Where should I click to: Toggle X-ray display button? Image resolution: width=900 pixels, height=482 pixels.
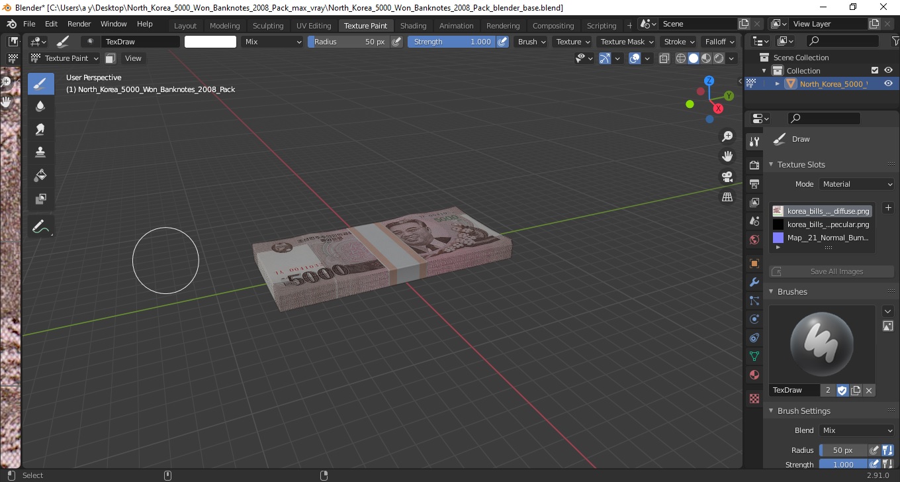click(x=664, y=58)
